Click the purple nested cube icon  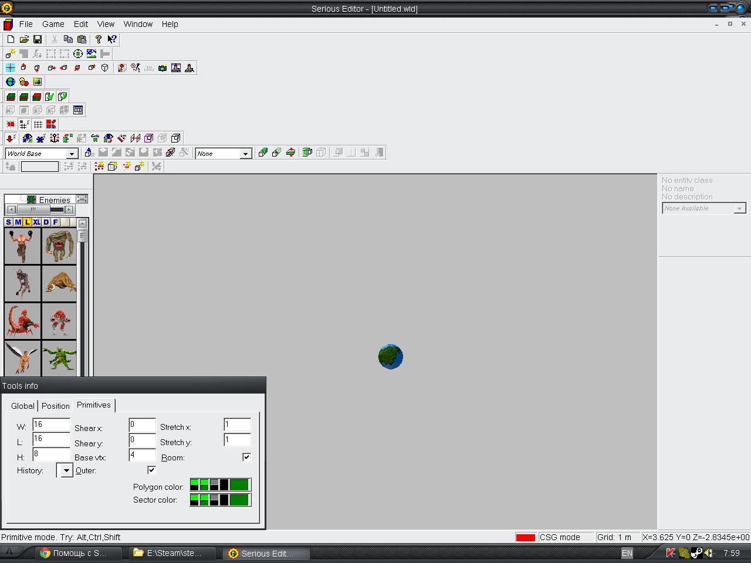[149, 138]
